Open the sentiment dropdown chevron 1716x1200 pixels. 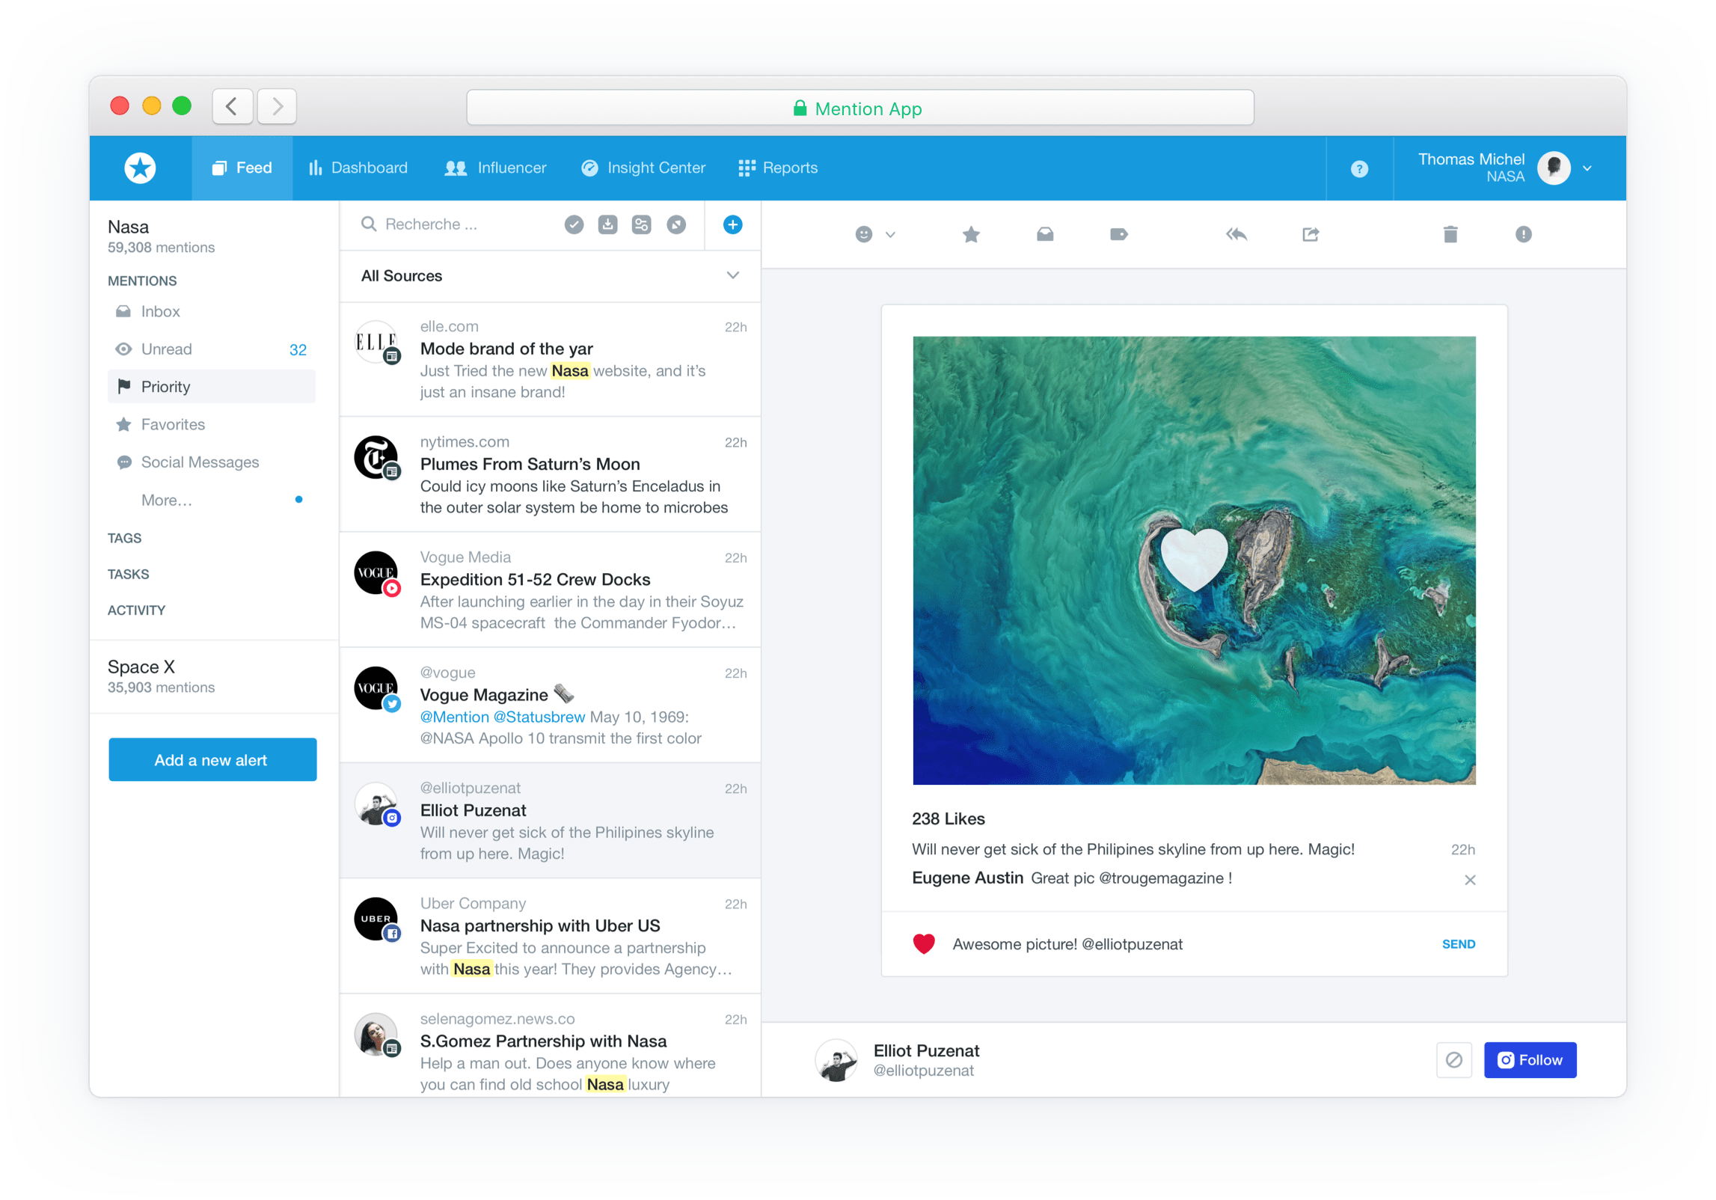(x=890, y=235)
